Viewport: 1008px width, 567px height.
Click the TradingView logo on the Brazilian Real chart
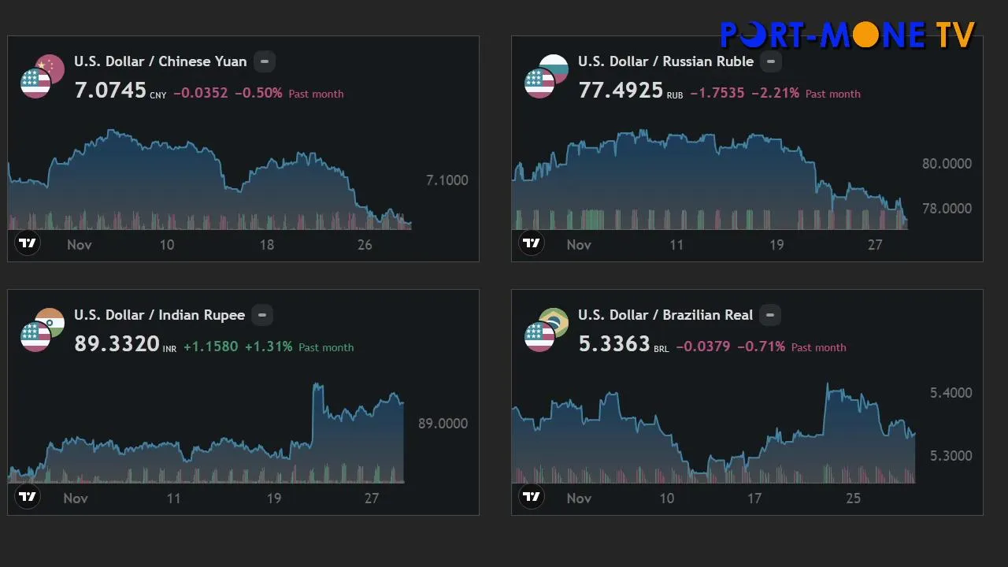[x=532, y=496]
